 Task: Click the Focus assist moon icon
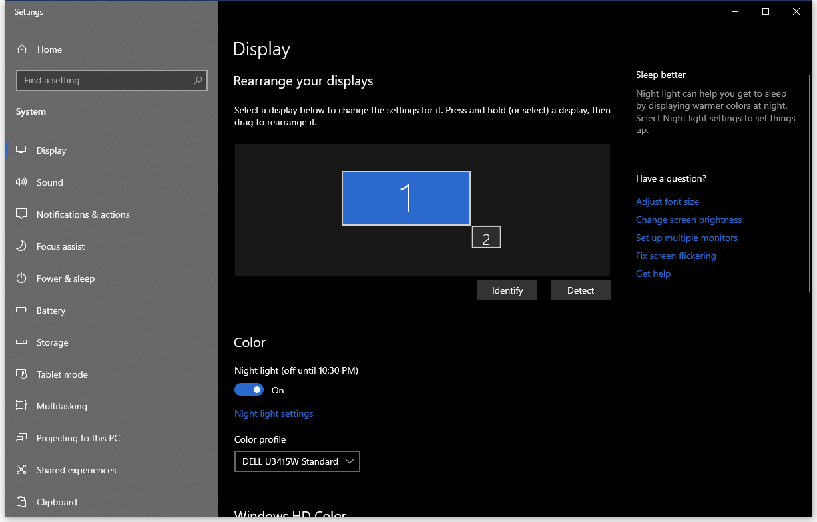[x=21, y=246]
